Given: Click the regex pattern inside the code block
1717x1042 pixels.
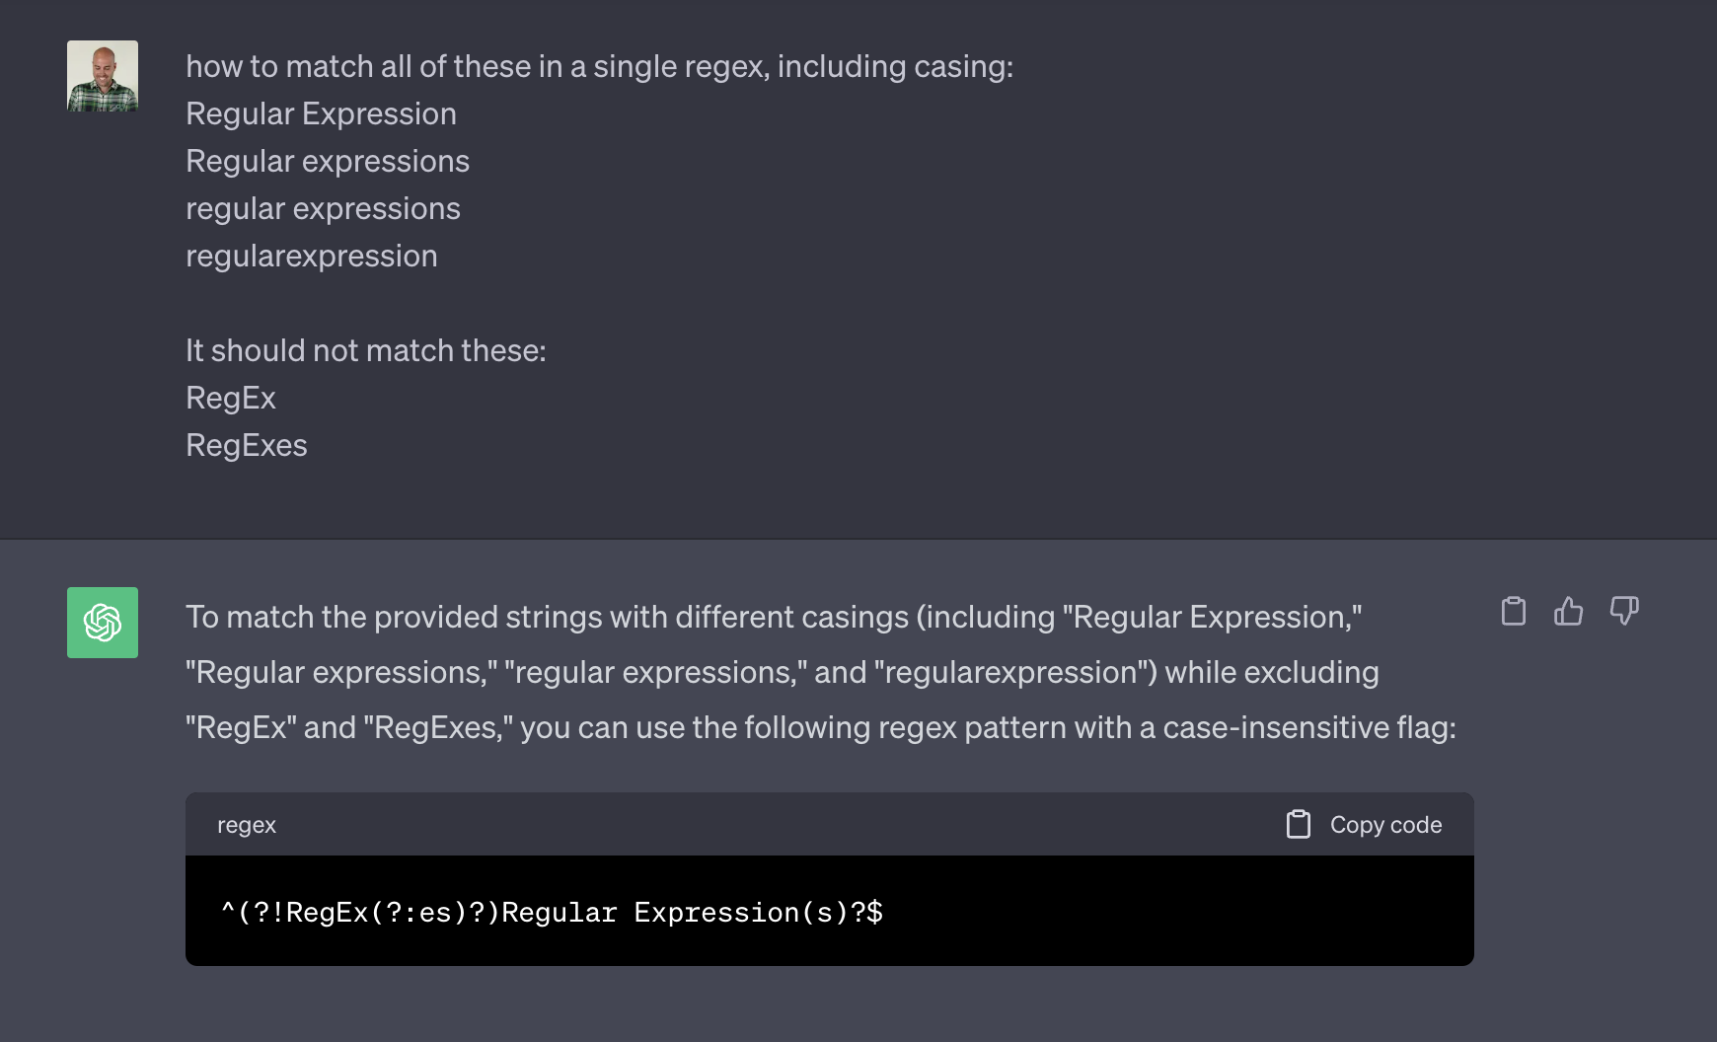Looking at the screenshot, I should coord(553,912).
